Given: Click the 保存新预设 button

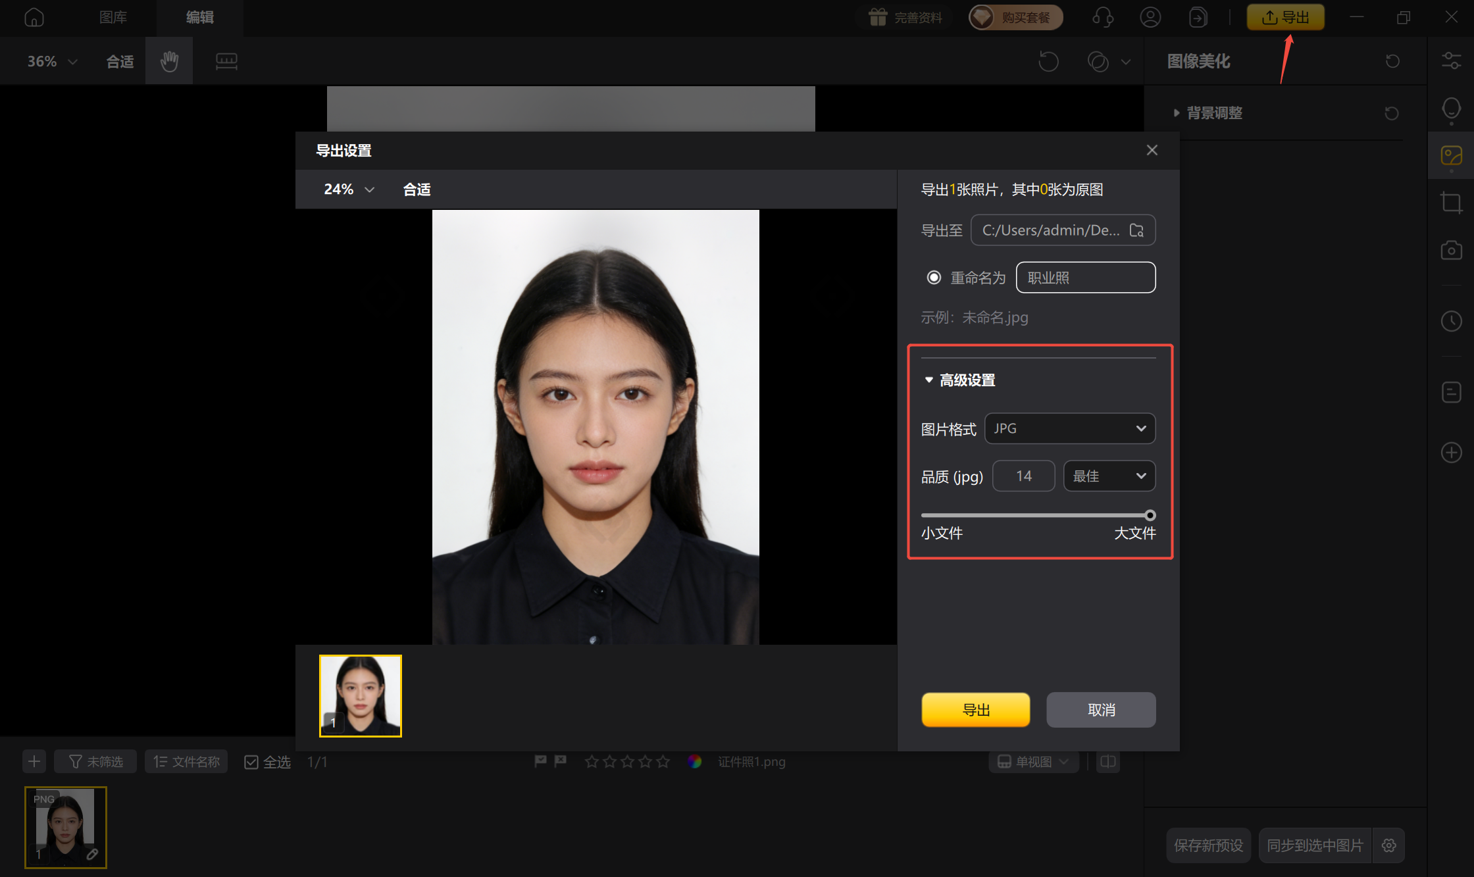Looking at the screenshot, I should coord(1208,845).
